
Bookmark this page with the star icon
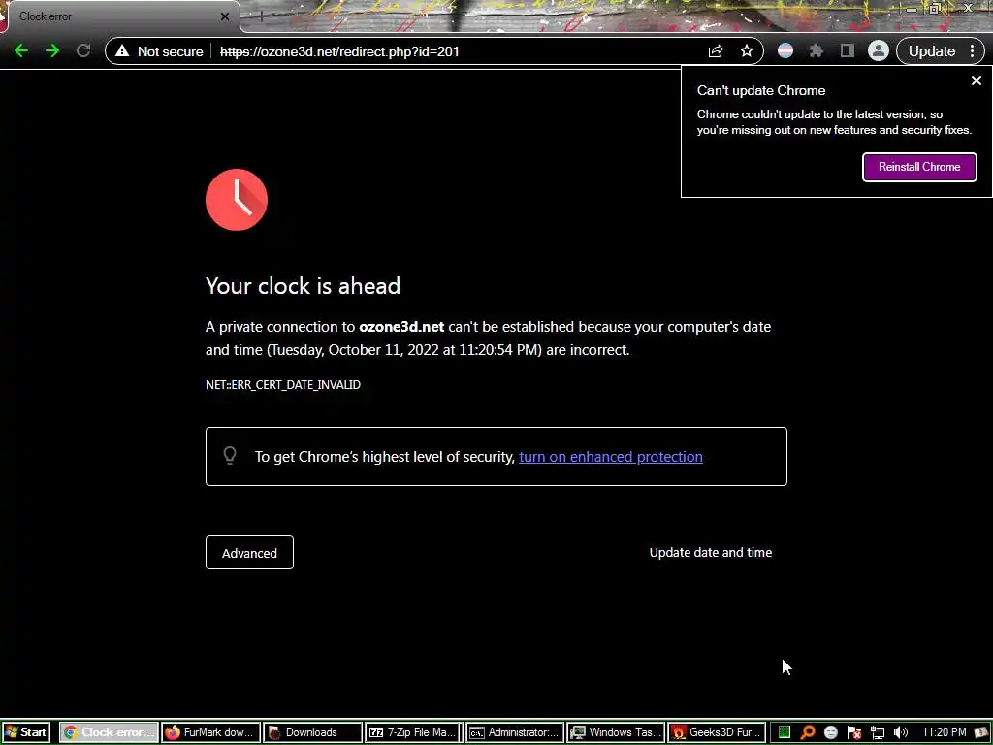coord(747,51)
